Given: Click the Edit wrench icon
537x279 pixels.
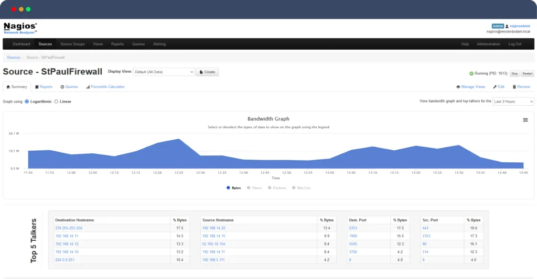Looking at the screenshot, I should pos(495,87).
